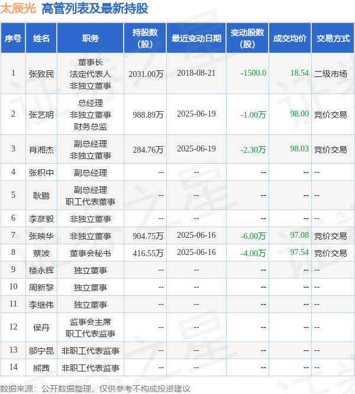The height and width of the screenshot is (394, 355).
Task: Click 财务总监 in 张艺明's position cell
Action: coord(91,127)
